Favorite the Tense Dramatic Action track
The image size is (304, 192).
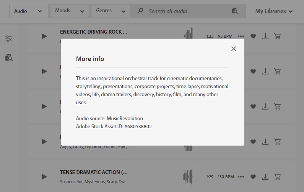tap(253, 177)
